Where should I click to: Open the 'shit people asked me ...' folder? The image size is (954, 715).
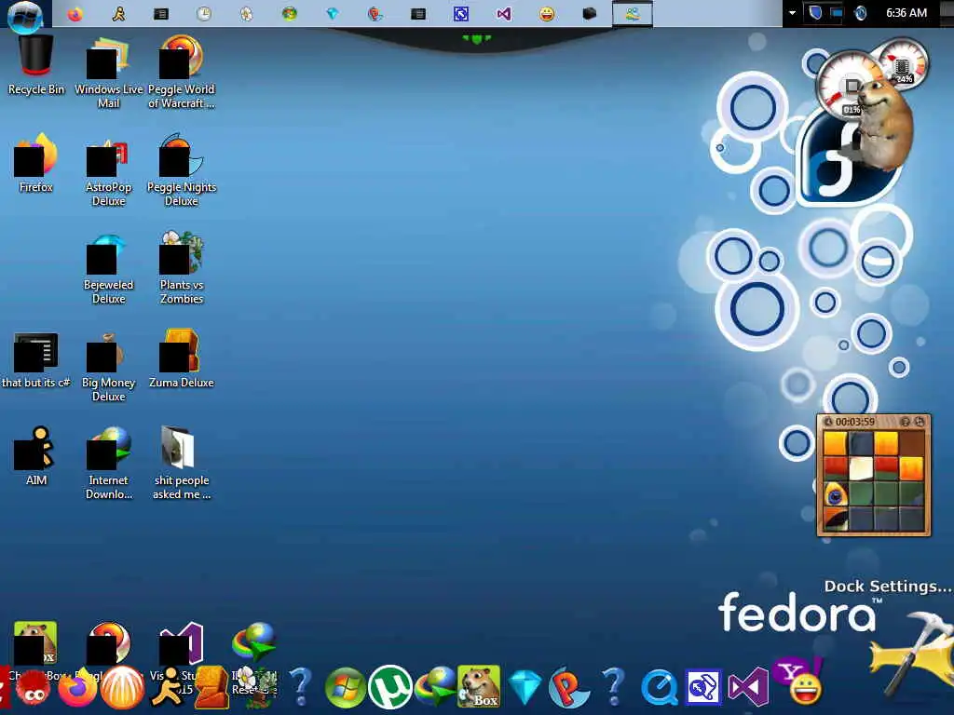click(x=182, y=464)
